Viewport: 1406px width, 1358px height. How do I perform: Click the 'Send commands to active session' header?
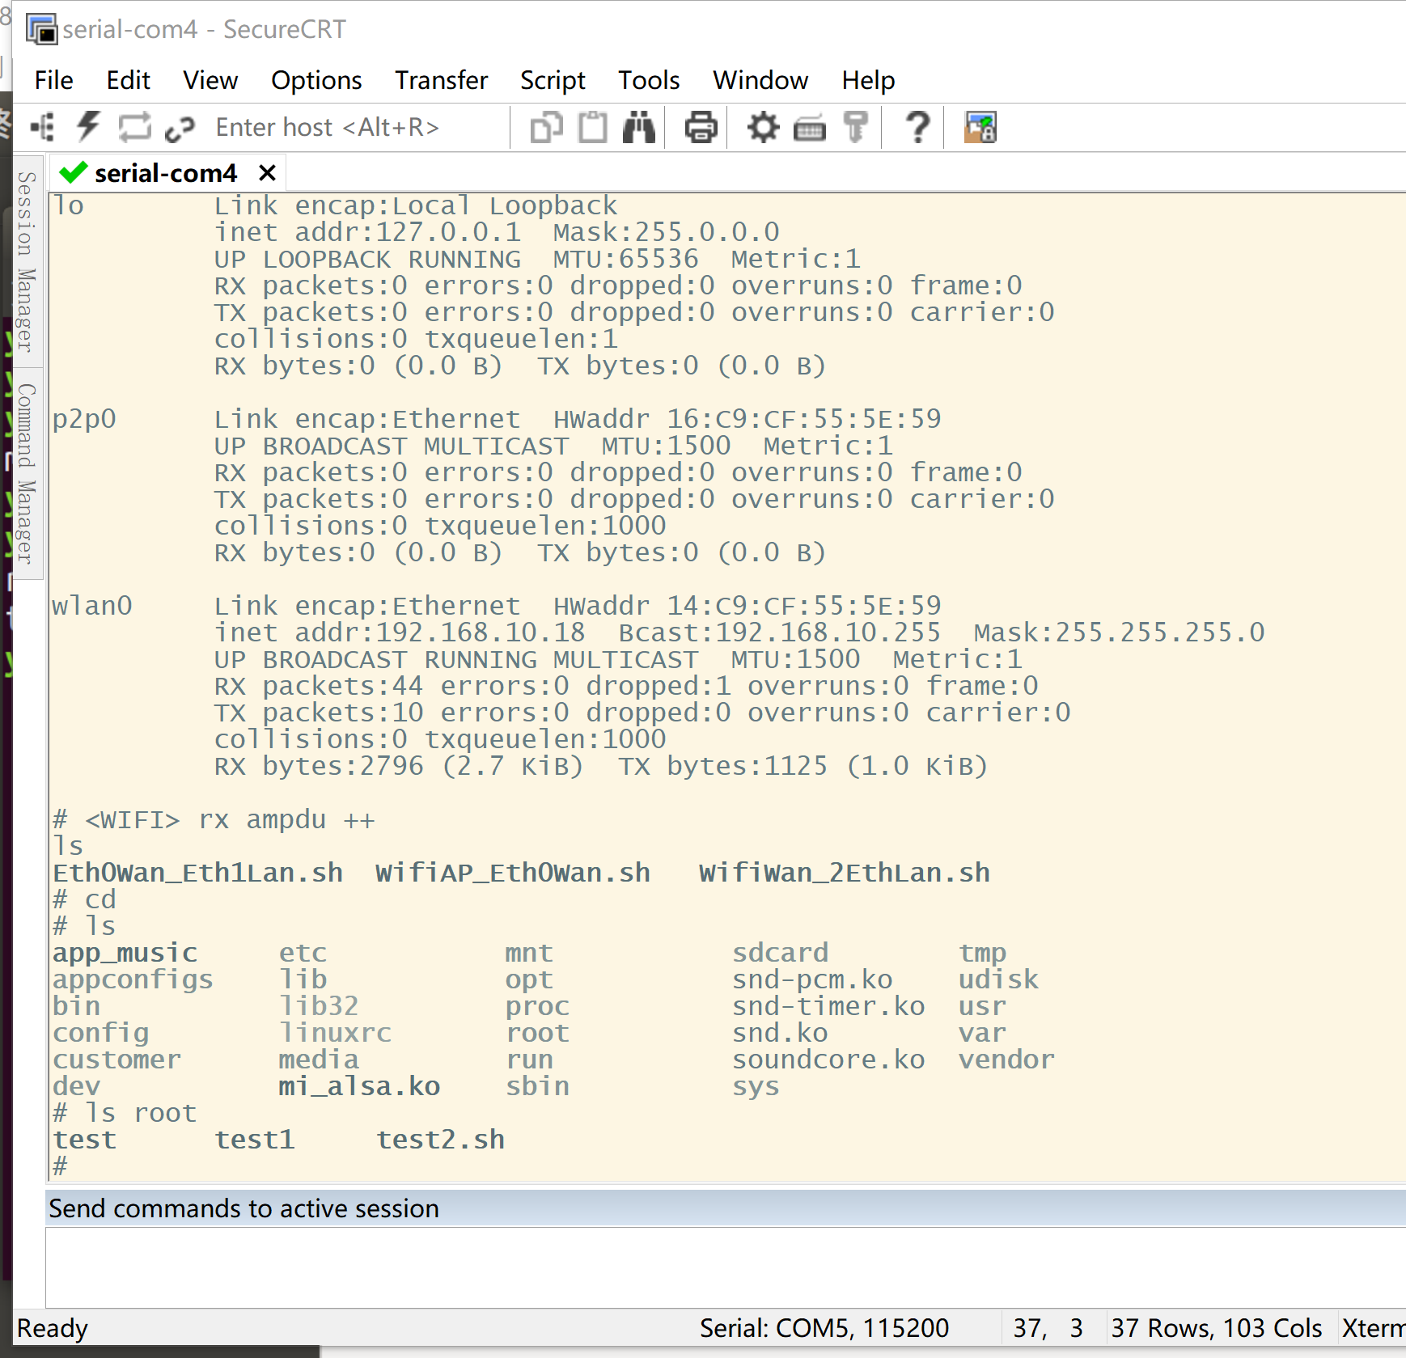click(x=244, y=1208)
